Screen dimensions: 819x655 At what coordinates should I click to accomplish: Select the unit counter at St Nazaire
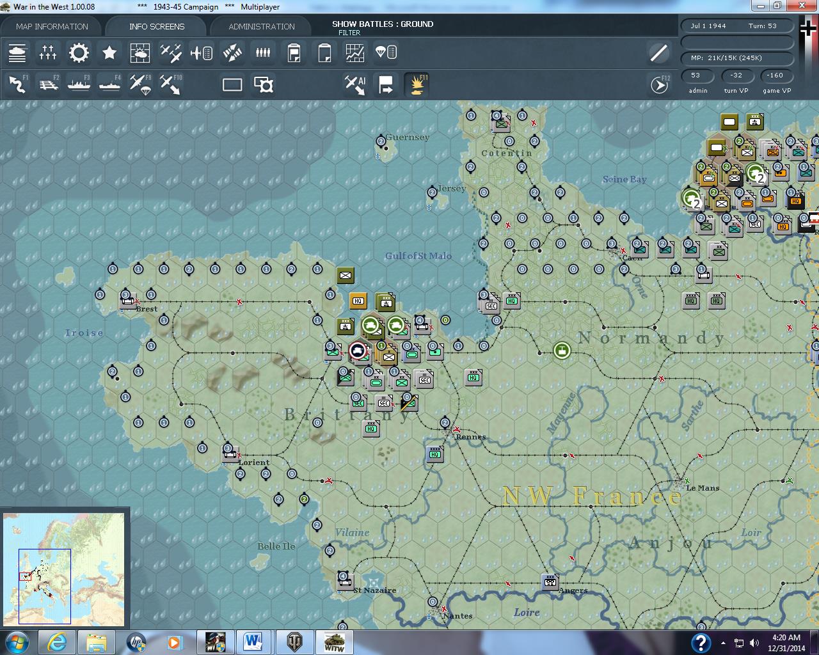pos(345,581)
